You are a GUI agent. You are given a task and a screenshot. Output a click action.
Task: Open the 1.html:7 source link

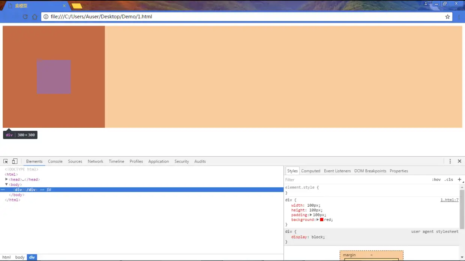point(449,200)
